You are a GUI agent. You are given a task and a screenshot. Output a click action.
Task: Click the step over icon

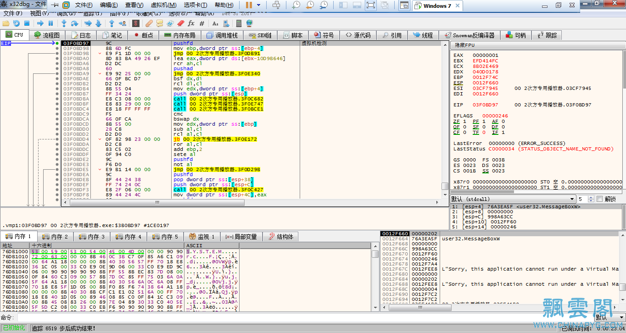pos(74,23)
